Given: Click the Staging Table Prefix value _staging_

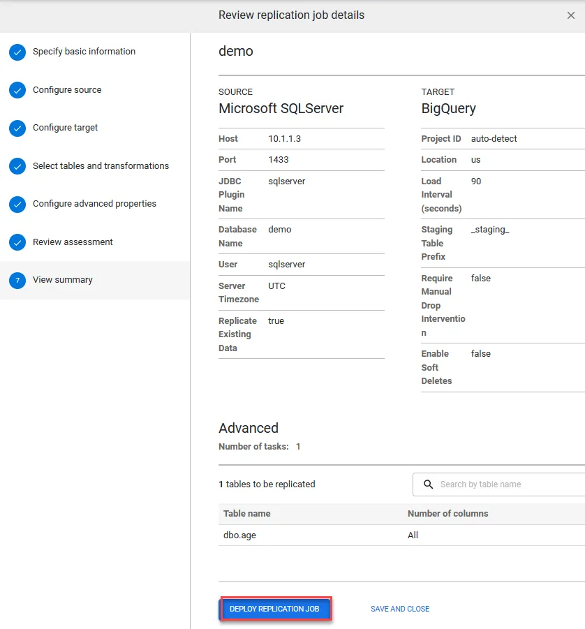Looking at the screenshot, I should click(490, 230).
